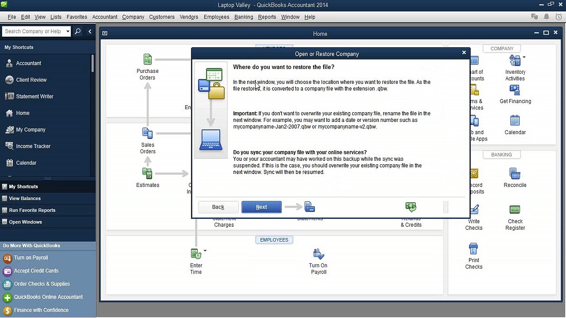Click the Enter Time icon
Image resolution: width=566 pixels, height=318 pixels.
196,254
